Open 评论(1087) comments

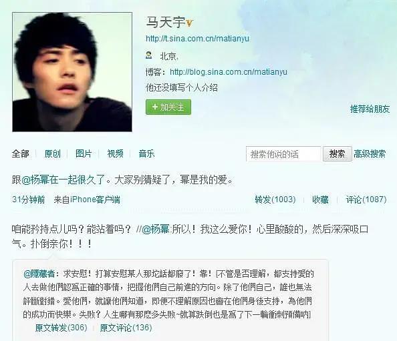366,200
